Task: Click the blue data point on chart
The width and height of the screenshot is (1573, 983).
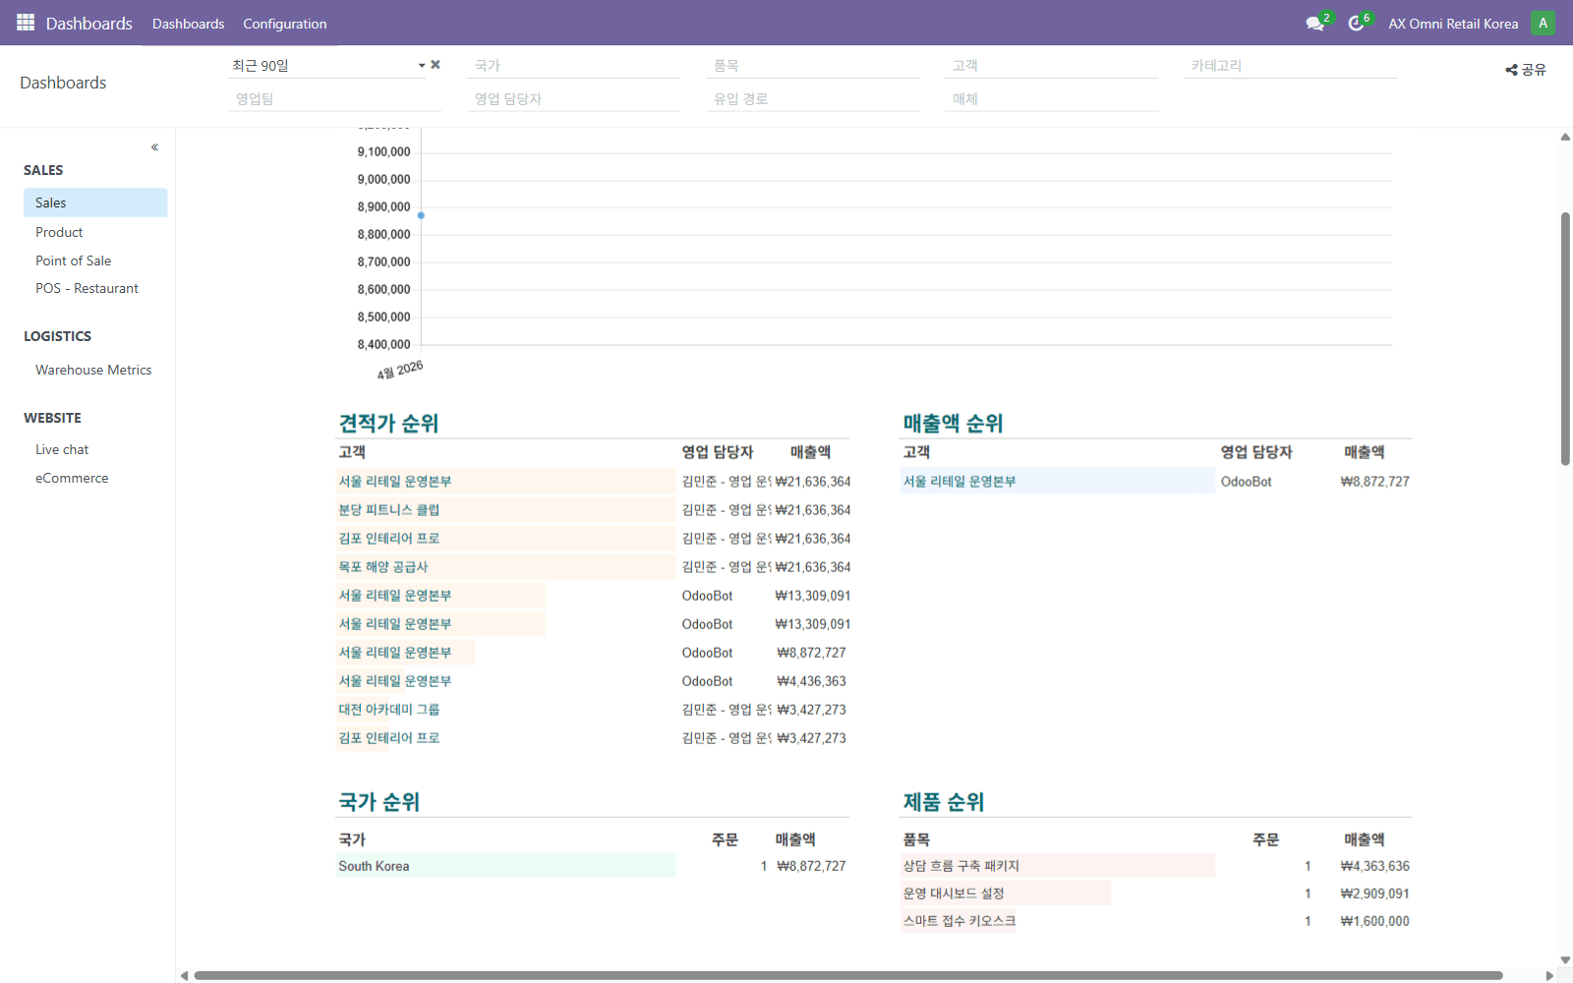Action: [x=421, y=215]
